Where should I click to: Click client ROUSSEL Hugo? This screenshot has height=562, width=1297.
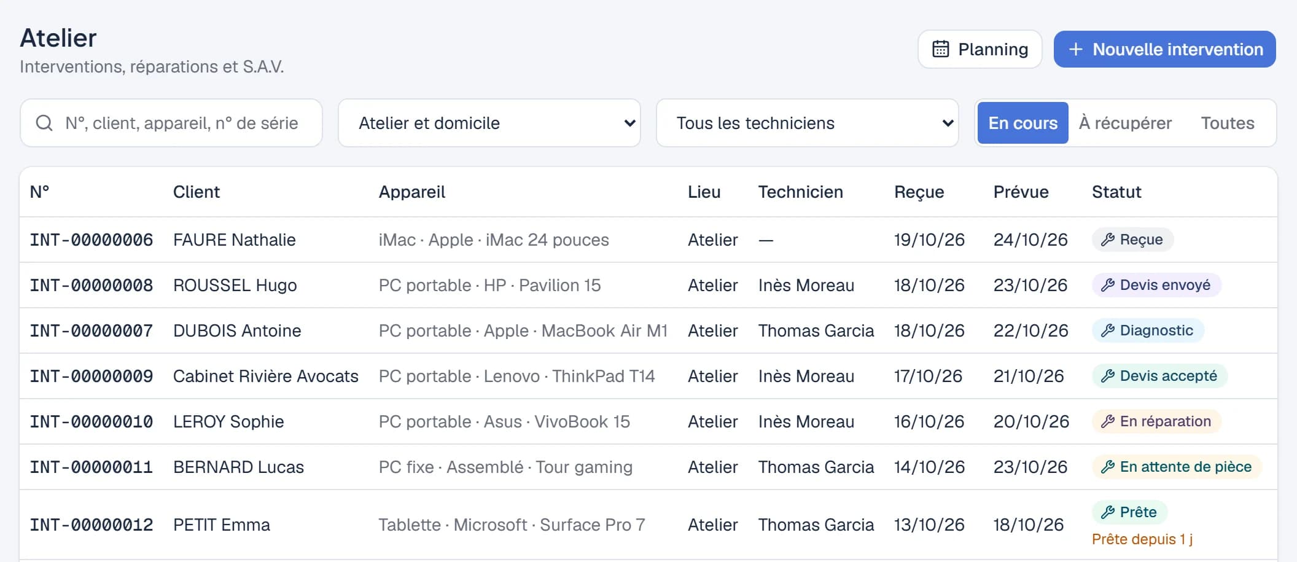[235, 285]
